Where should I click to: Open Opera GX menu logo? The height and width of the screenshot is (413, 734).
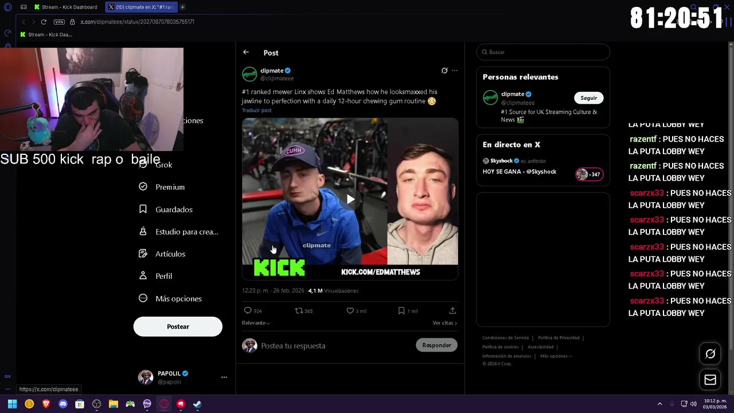[7, 7]
